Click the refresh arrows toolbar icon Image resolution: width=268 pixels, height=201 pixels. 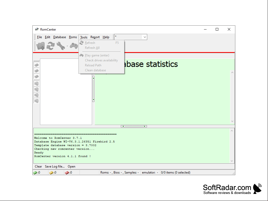pos(50,46)
